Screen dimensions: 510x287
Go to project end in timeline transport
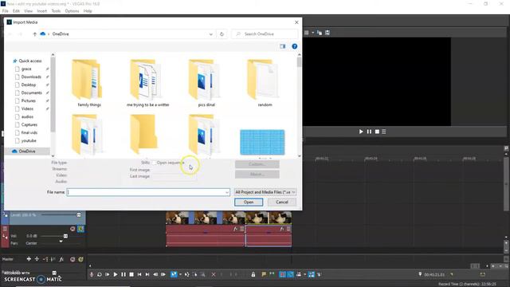pyautogui.click(x=147, y=274)
